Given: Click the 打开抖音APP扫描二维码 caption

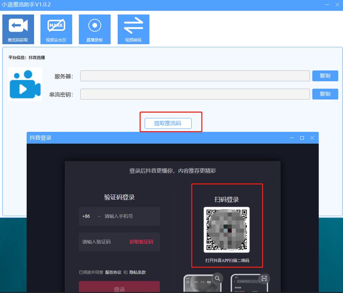Looking at the screenshot, I should [227, 260].
